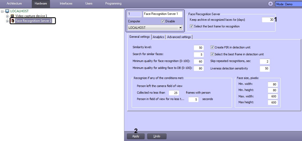This screenshot has width=302, height=141.
Task: Select Video capture device 1 in tree
Action: [x=31, y=16]
